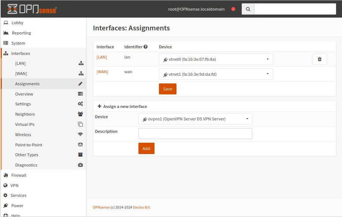Click the Firewall flame icon
Viewport: 342px width, 217px height.
(5, 175)
